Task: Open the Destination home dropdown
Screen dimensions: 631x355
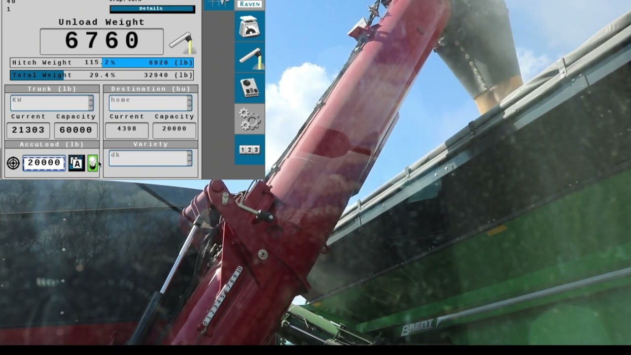Action: click(150, 103)
